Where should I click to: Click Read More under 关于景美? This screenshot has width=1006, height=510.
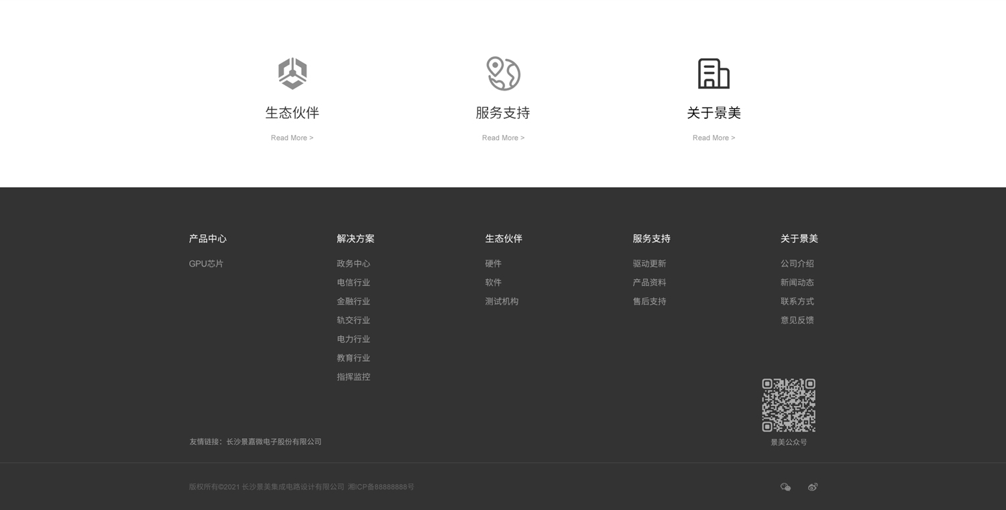point(714,138)
